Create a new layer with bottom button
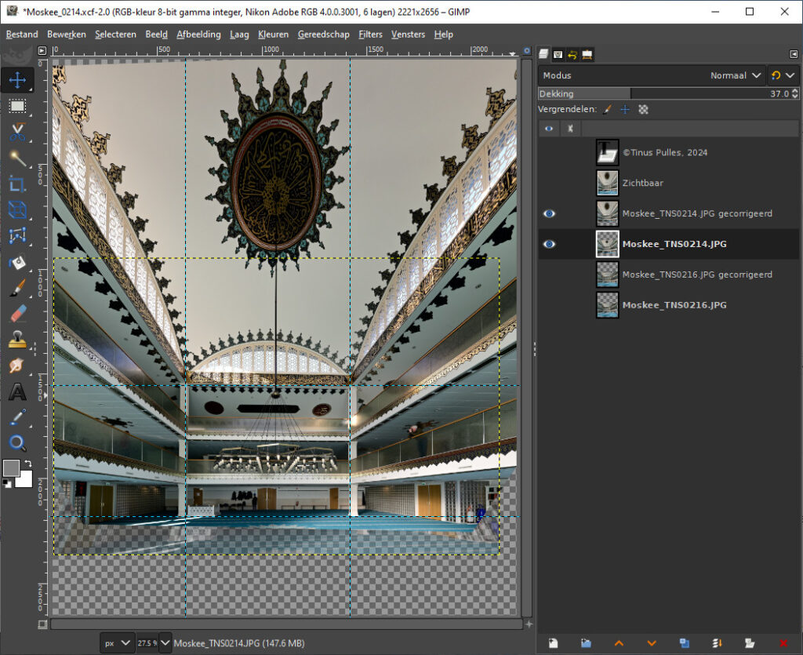The height and width of the screenshot is (655, 803). point(554,642)
